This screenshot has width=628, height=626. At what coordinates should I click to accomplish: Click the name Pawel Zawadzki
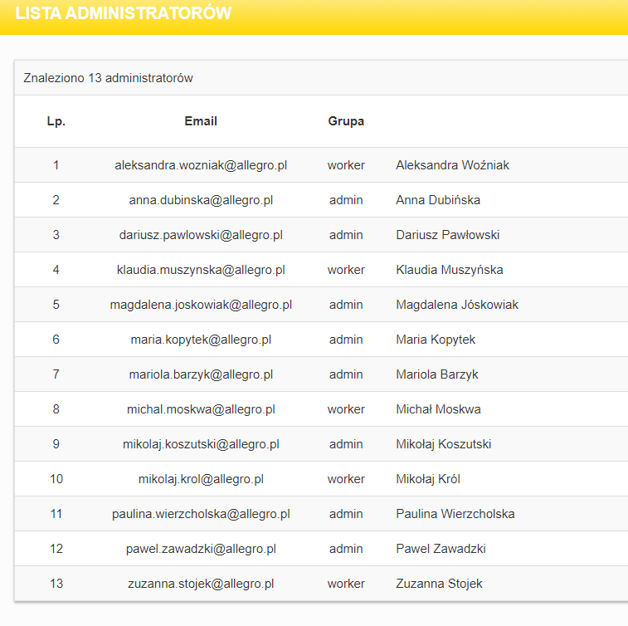click(x=441, y=549)
